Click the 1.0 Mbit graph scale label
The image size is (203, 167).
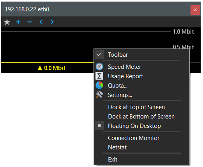[x=184, y=32]
